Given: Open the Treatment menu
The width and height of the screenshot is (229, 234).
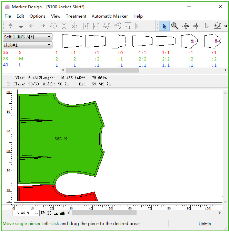Looking at the screenshot, I should point(76,16).
